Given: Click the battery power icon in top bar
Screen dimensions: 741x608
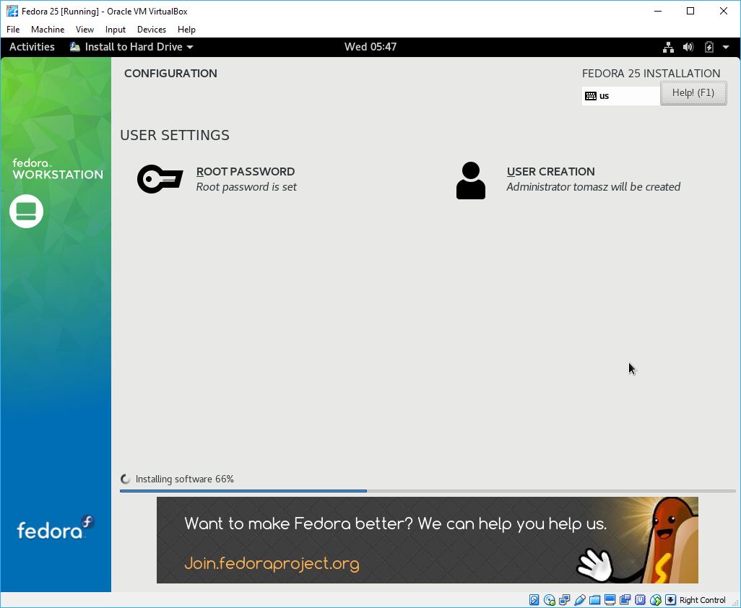Looking at the screenshot, I should 709,47.
